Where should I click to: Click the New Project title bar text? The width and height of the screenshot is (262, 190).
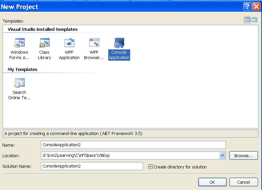point(20,7)
